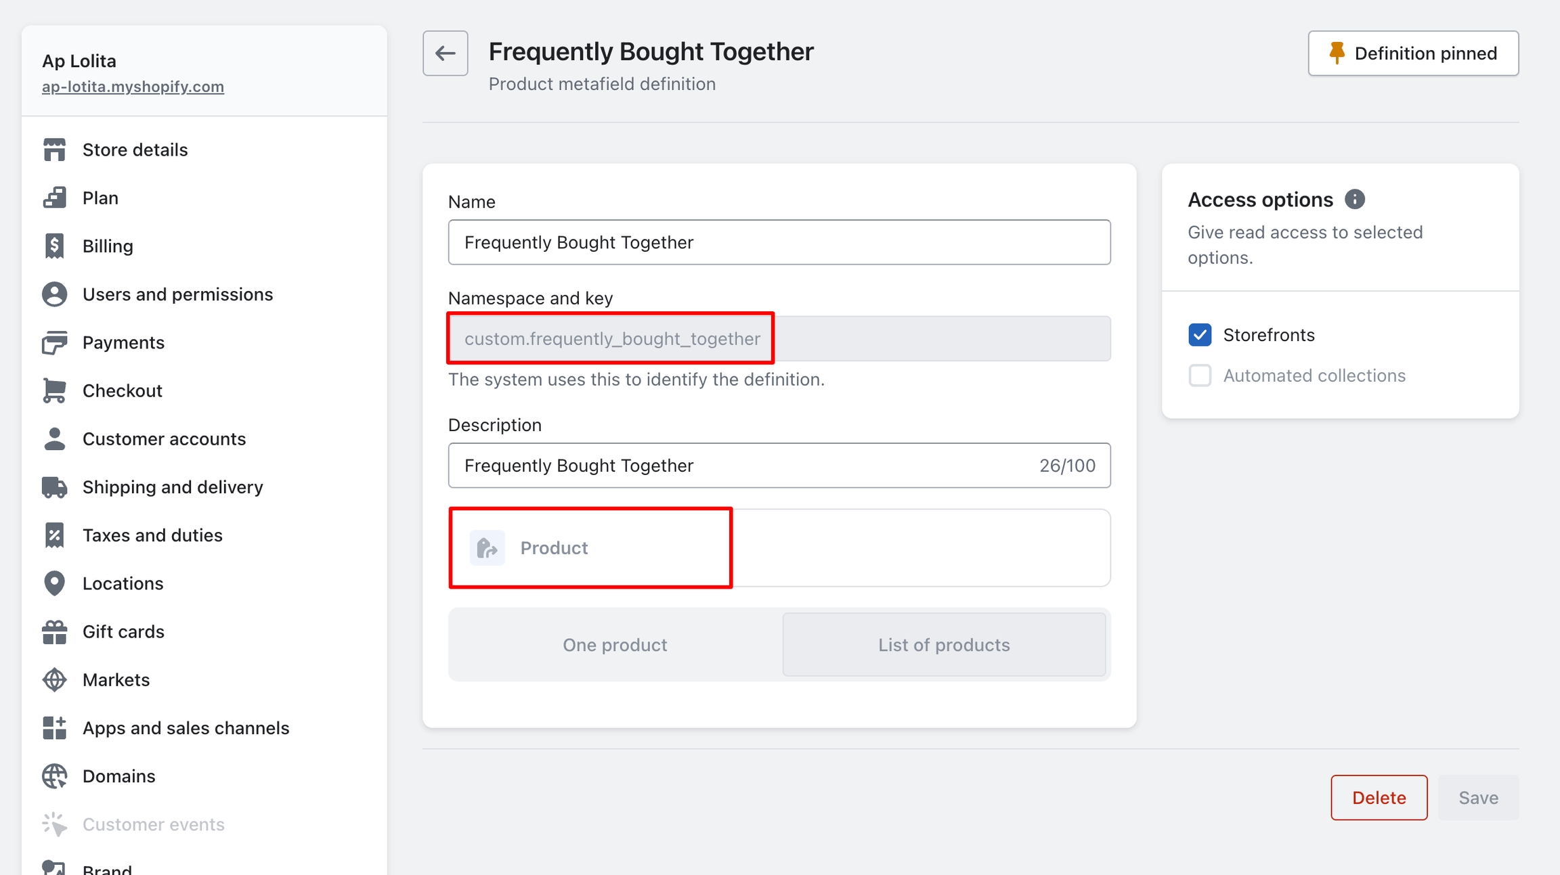Viewport: 1560px width, 875px height.
Task: Click into the Description input field
Action: (x=745, y=466)
